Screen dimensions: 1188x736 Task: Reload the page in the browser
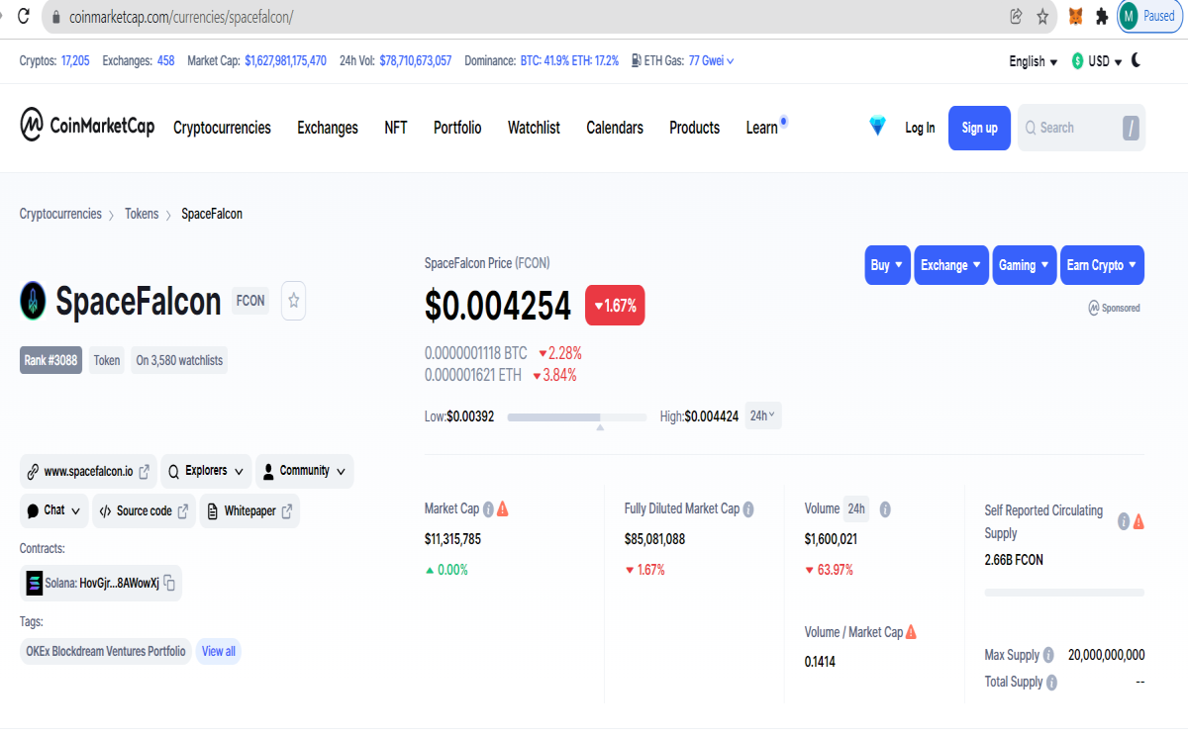pos(24,16)
